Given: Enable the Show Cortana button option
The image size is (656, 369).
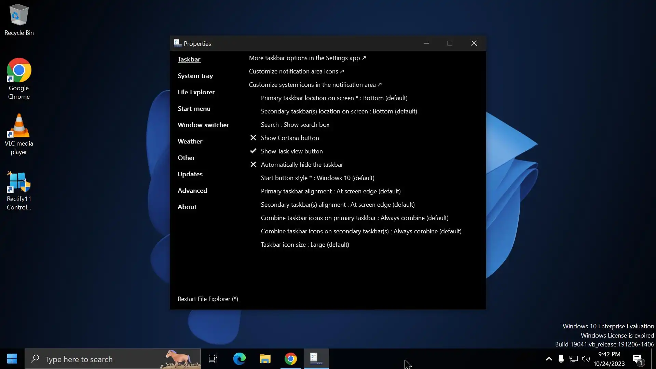Looking at the screenshot, I should click(x=290, y=138).
